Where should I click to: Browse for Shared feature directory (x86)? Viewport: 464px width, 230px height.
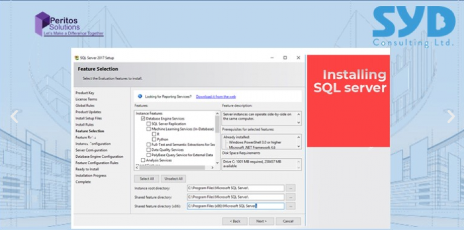tap(290, 206)
